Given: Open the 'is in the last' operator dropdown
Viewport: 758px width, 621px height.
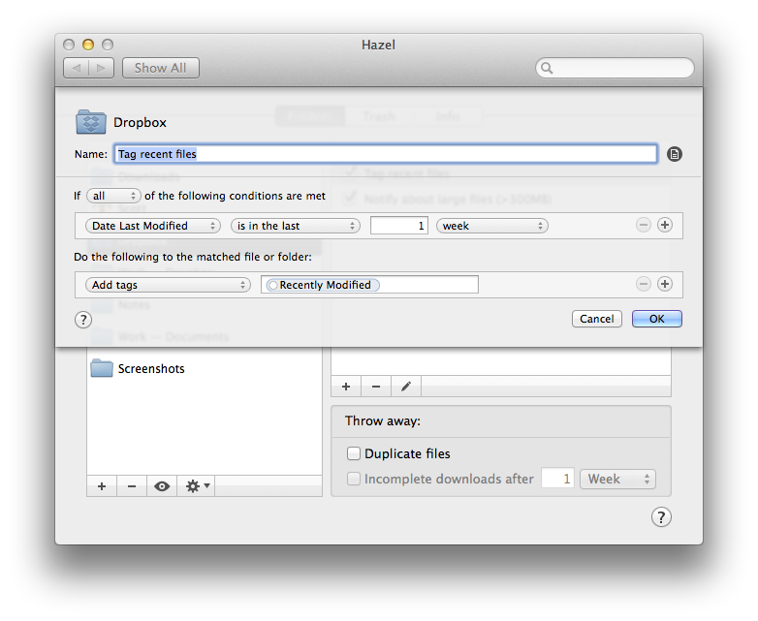Looking at the screenshot, I should pos(296,226).
